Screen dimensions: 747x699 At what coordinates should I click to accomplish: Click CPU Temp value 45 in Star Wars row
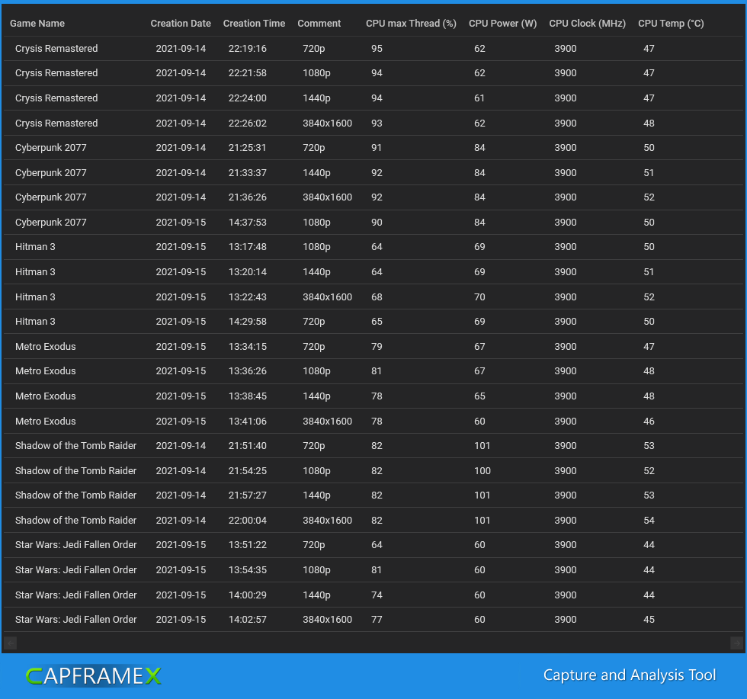[x=649, y=620]
